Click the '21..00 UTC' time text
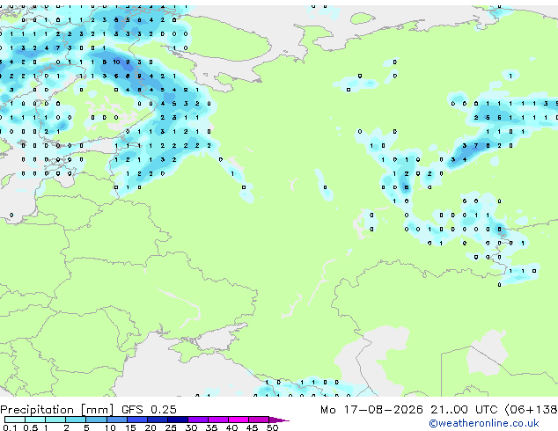This screenshot has width=558, height=431. pyautogui.click(x=464, y=410)
